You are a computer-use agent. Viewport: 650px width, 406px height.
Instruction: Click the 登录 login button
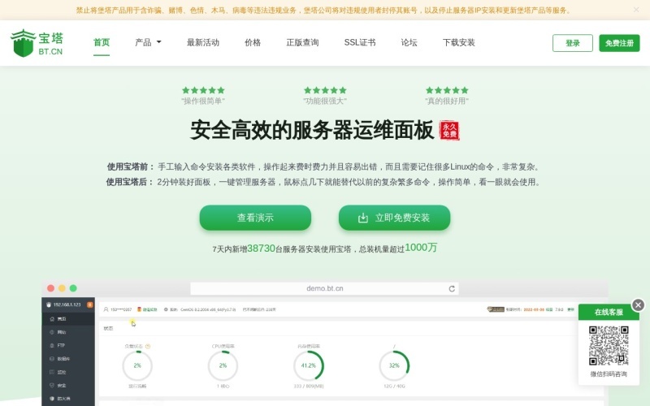click(573, 43)
